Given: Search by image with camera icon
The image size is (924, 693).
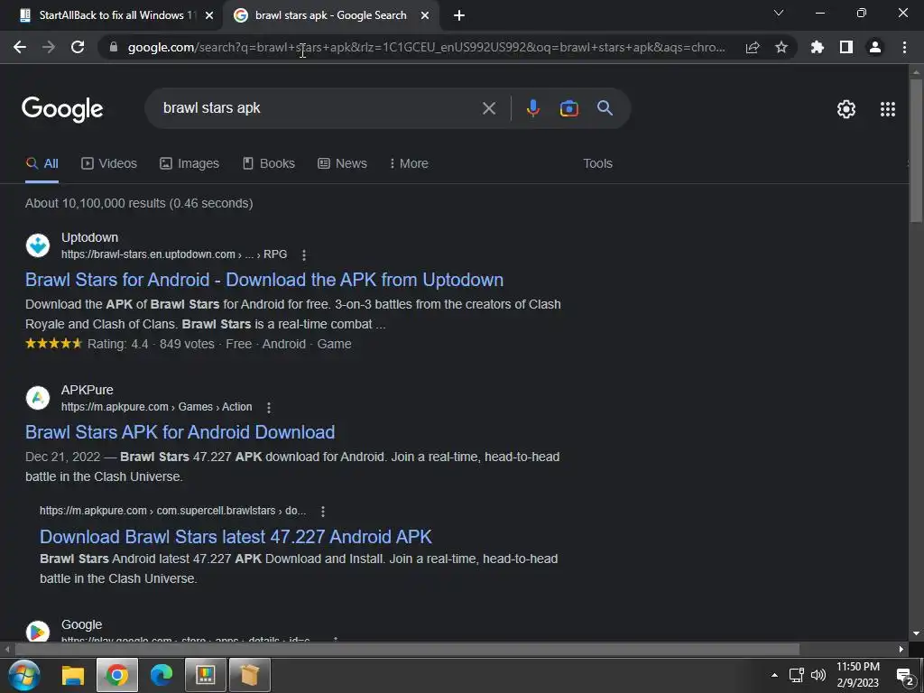Looking at the screenshot, I should pos(569,108).
